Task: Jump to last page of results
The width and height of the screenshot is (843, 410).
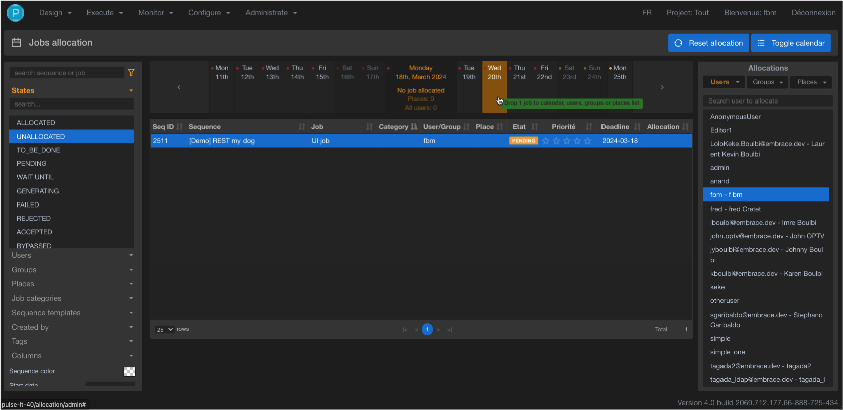Action: point(450,330)
